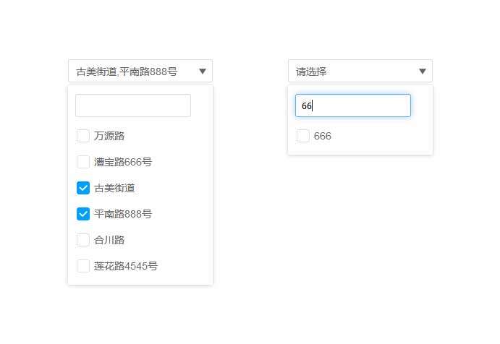Uncheck the 古美街道 checkbox
This screenshot has width=500, height=344.
pyautogui.click(x=83, y=188)
